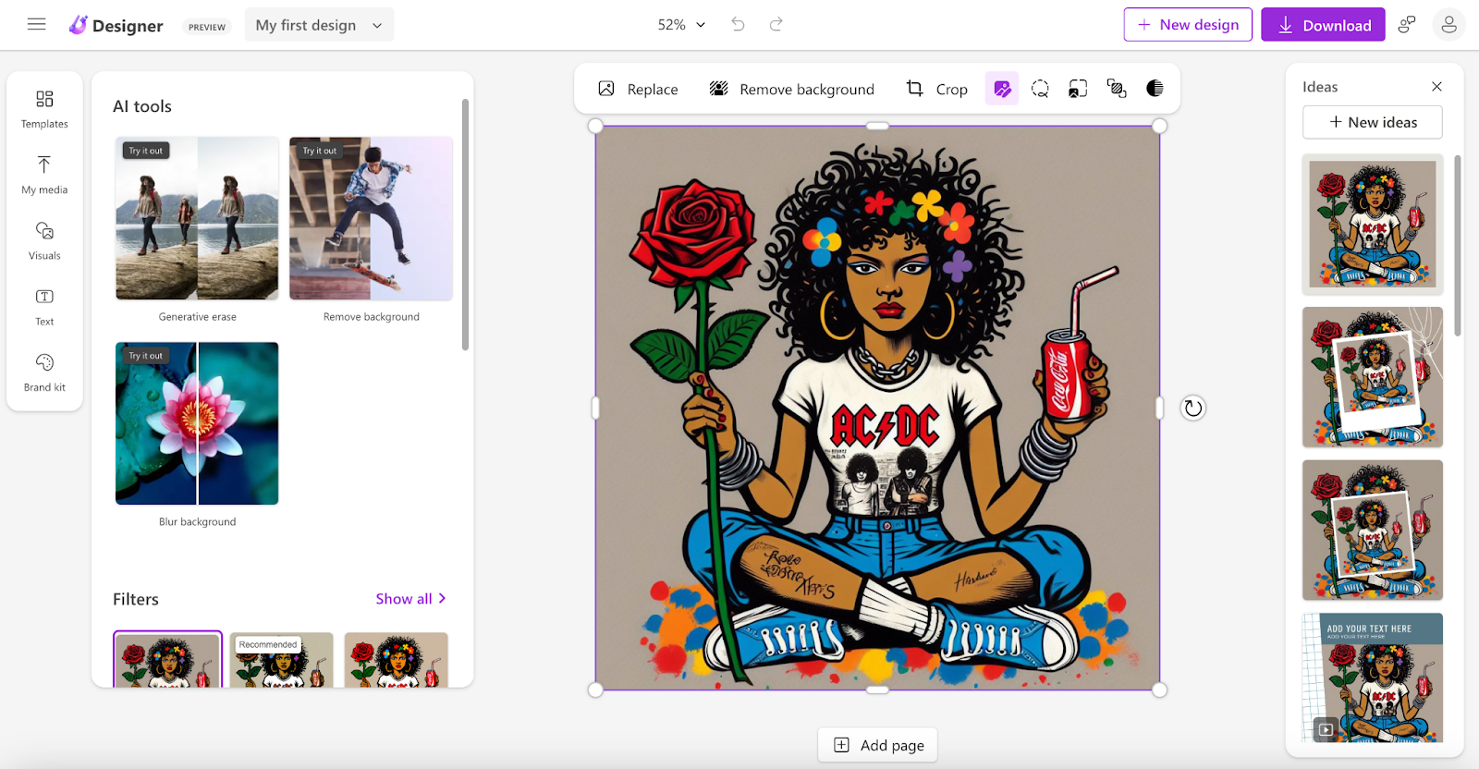The image size is (1479, 769).
Task: Click the AI tools panel scrollbar
Action: [x=465, y=225]
